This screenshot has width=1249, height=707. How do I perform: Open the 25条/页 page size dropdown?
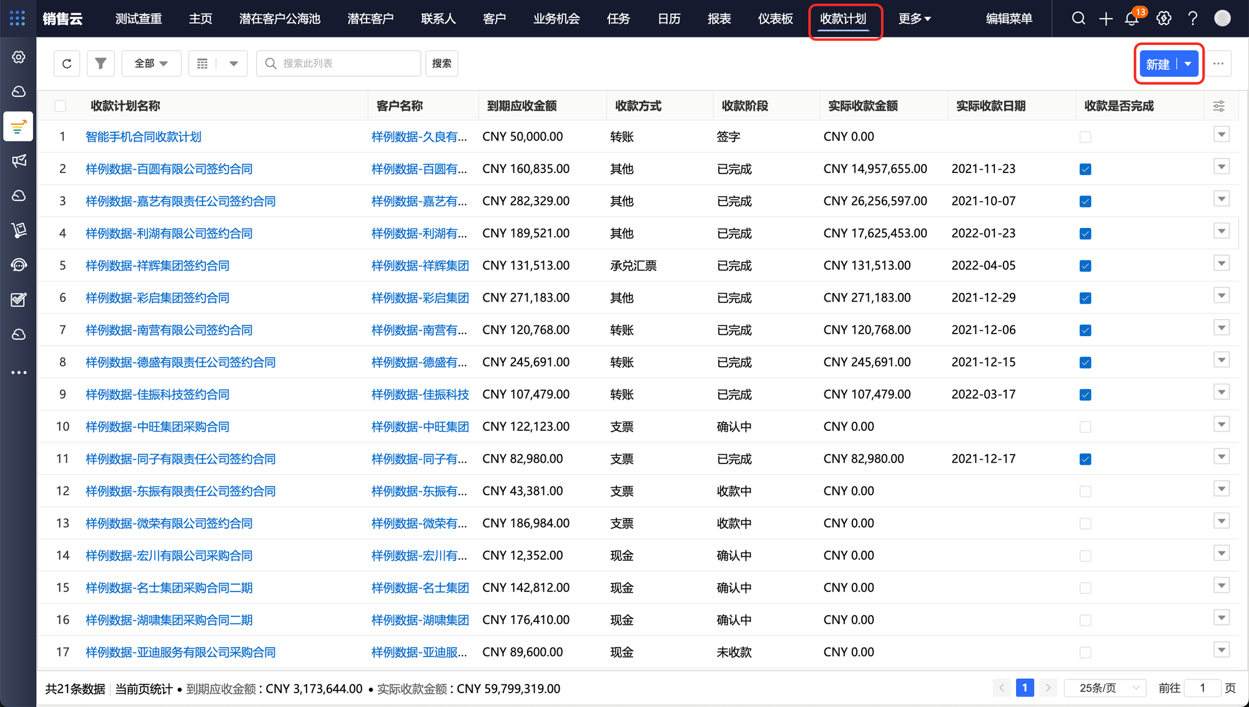1105,688
